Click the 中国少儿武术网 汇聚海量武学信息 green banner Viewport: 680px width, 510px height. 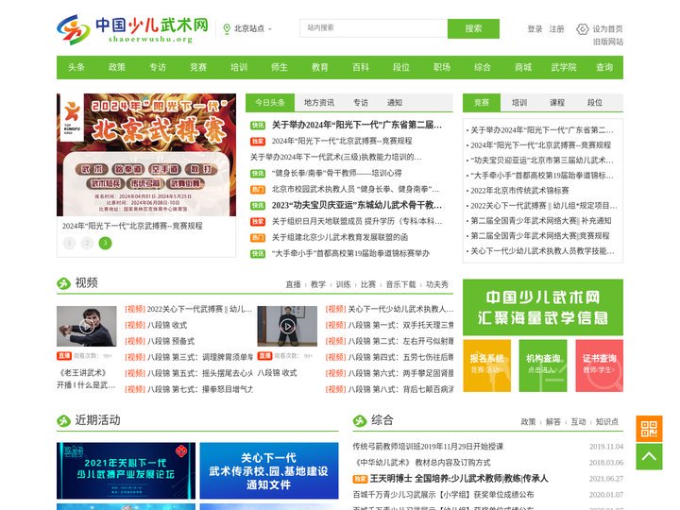click(543, 308)
